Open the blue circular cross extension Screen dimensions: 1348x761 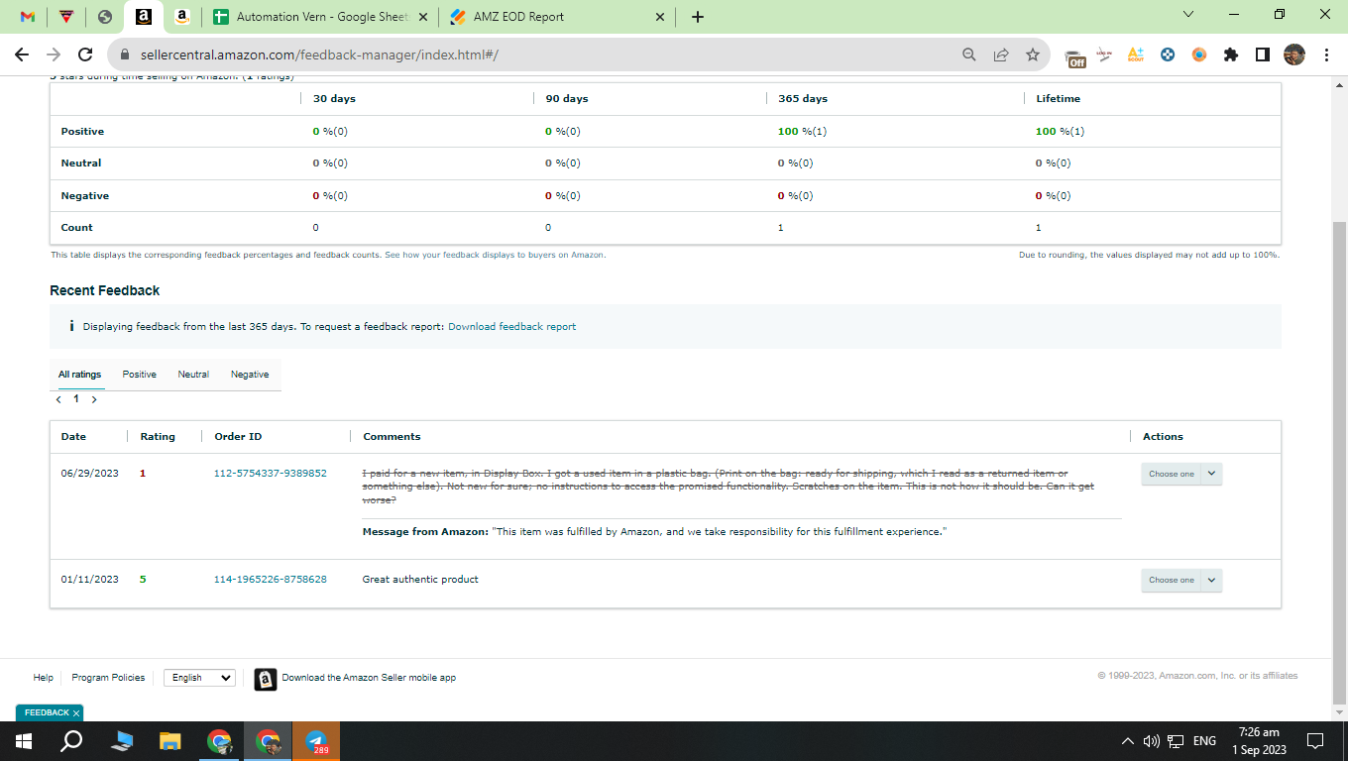1168,55
